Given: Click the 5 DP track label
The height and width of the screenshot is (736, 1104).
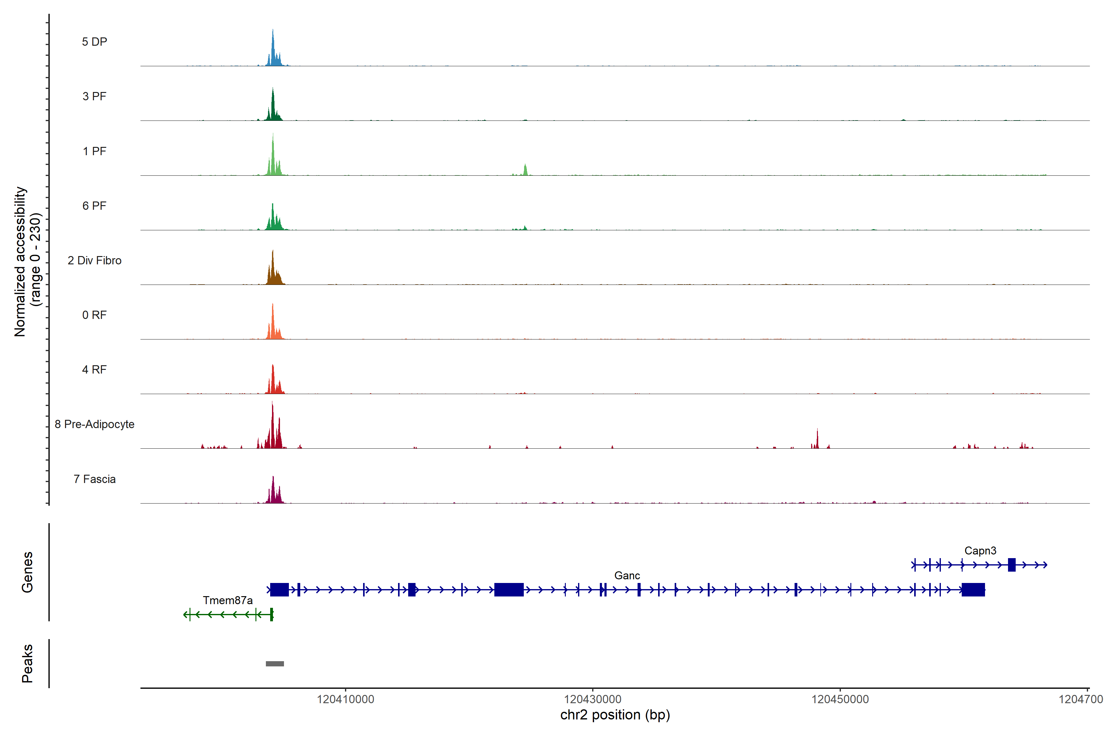Looking at the screenshot, I should click(x=94, y=42).
